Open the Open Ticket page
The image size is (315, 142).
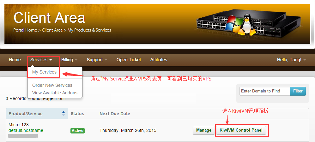[129, 60]
